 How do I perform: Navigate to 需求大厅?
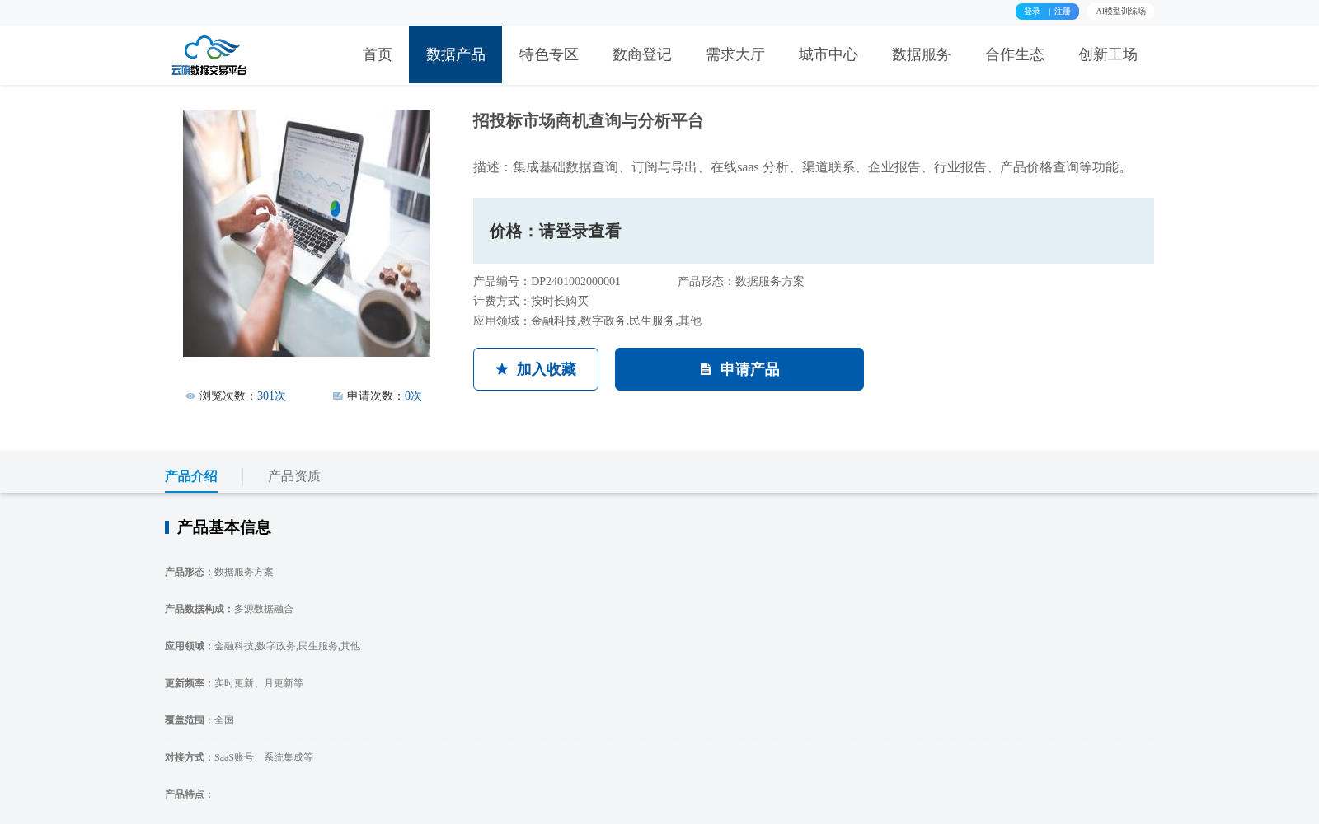click(735, 54)
